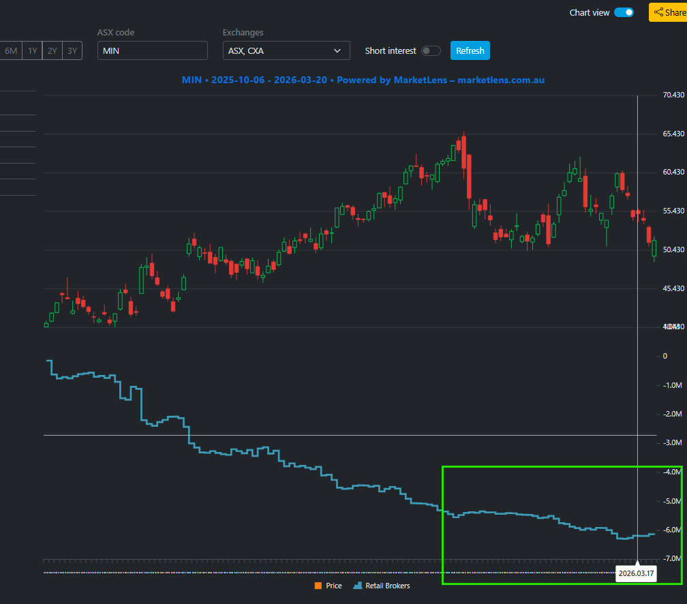Click the 60.430 price axis label

[x=673, y=172]
